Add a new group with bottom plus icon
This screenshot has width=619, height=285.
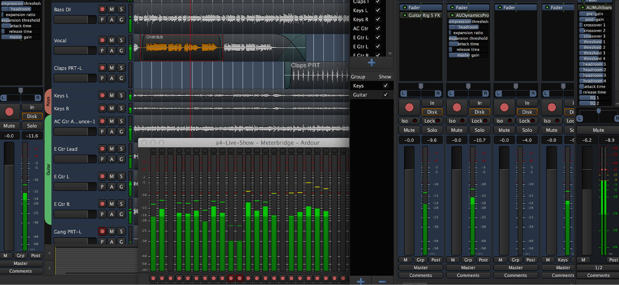[361, 281]
